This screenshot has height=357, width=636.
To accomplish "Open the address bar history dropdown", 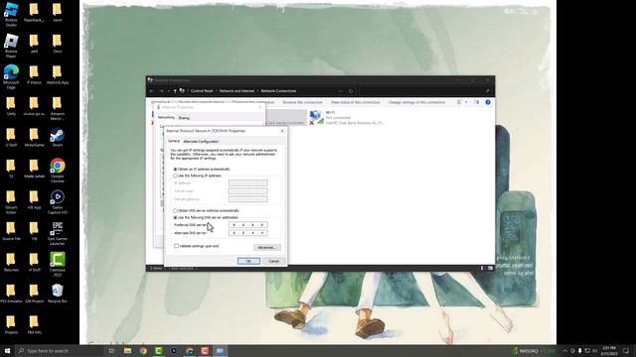I will (x=340, y=91).
